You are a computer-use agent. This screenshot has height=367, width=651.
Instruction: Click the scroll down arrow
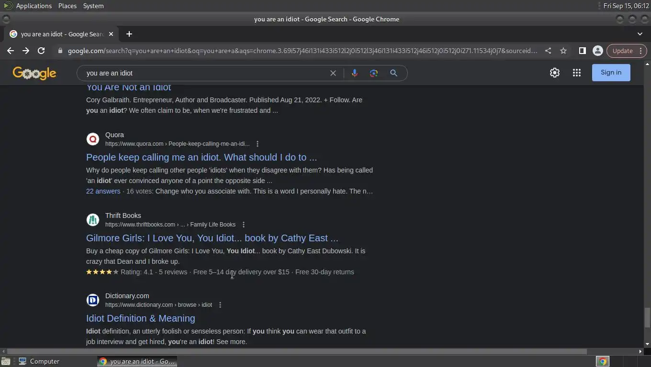647,344
